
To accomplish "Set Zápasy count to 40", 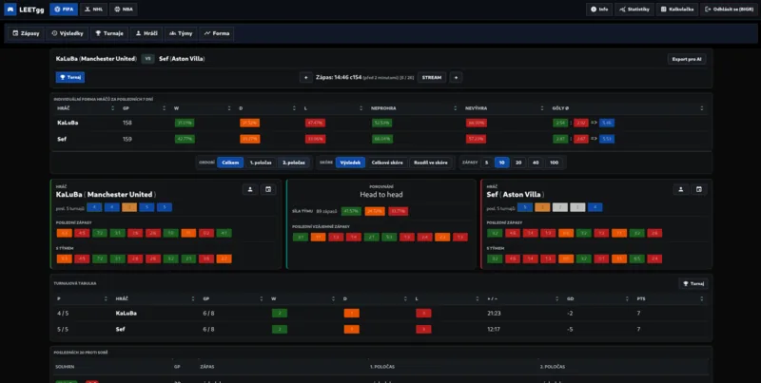I will click(536, 163).
